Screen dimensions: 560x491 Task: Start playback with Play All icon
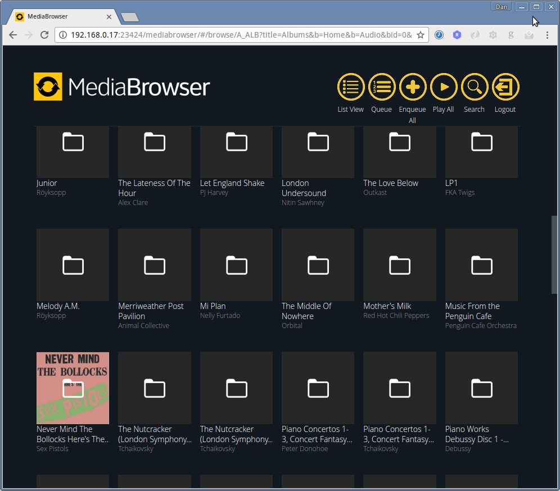(444, 87)
